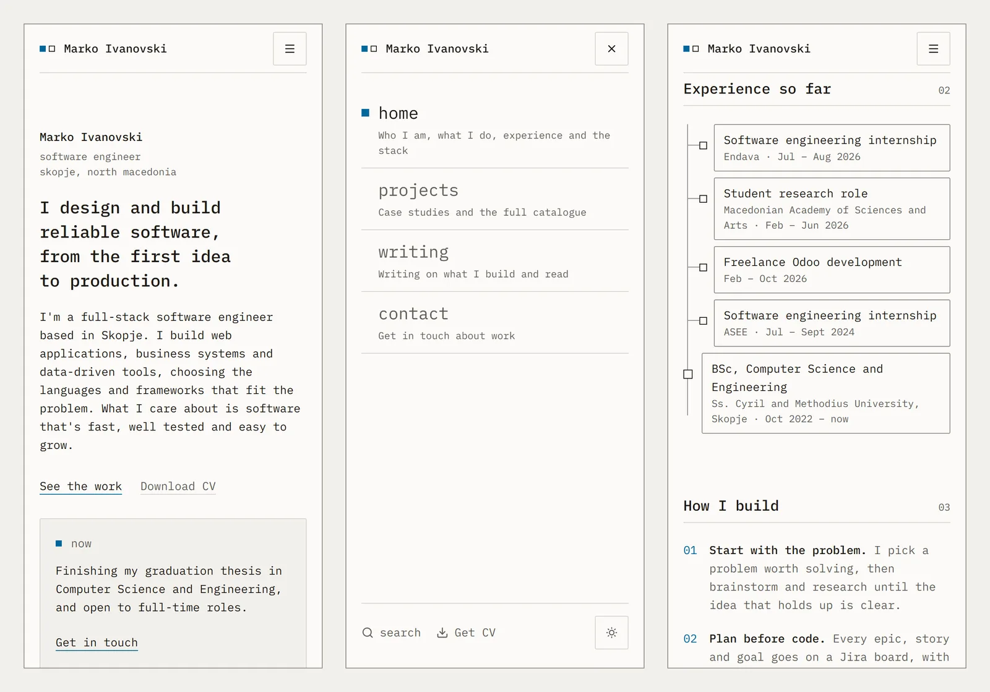Open the hamburger menu in the left panel
The image size is (990, 692).
pos(290,49)
